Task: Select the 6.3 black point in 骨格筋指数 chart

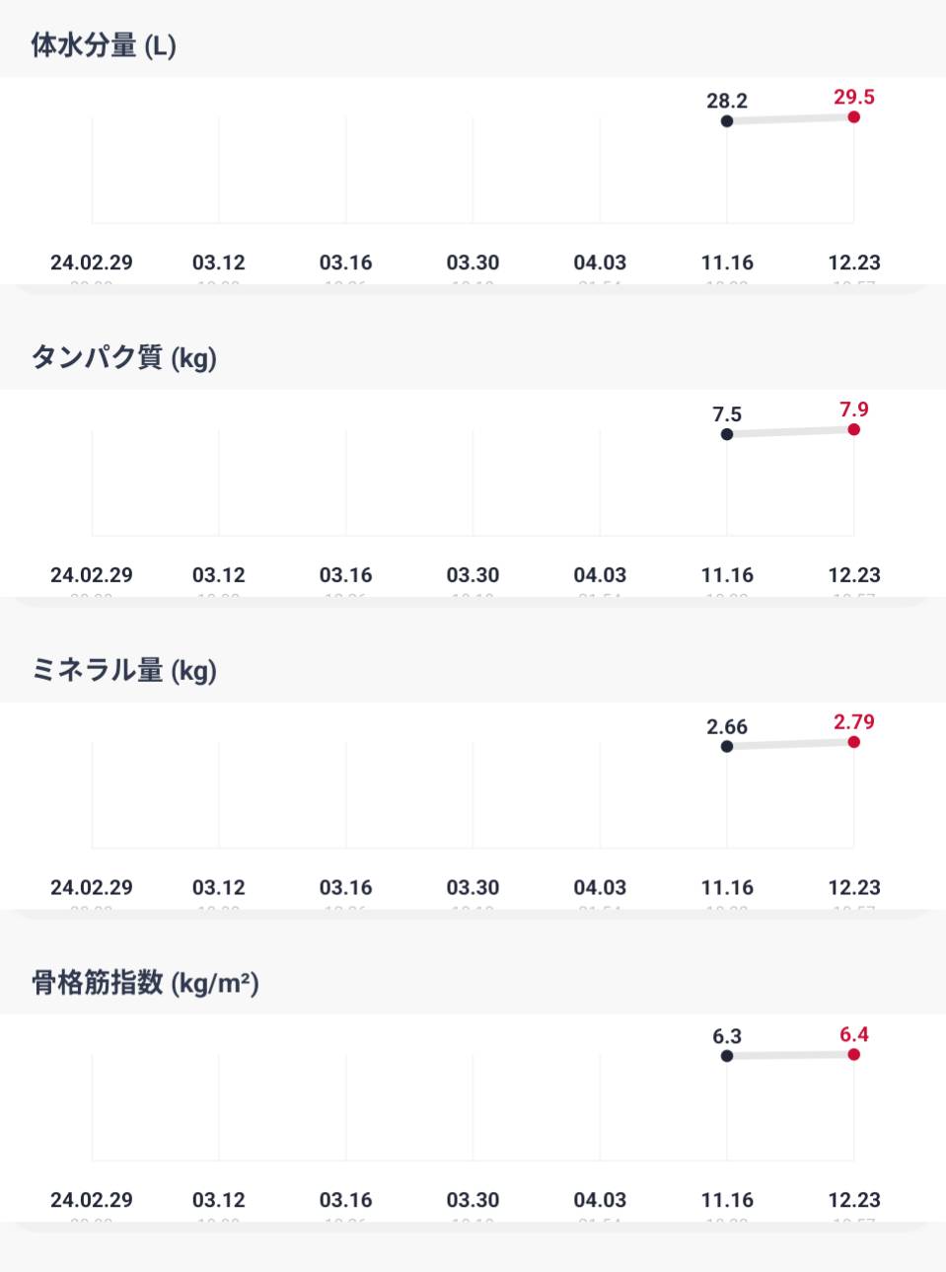Action: (x=727, y=1056)
